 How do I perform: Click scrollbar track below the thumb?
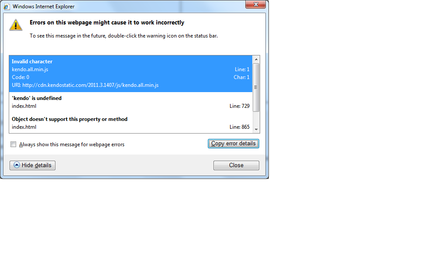[256, 119]
